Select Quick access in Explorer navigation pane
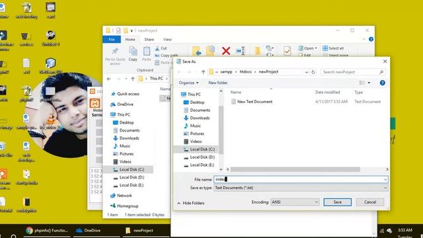Viewport: 423px width, 238px height. tap(126, 94)
